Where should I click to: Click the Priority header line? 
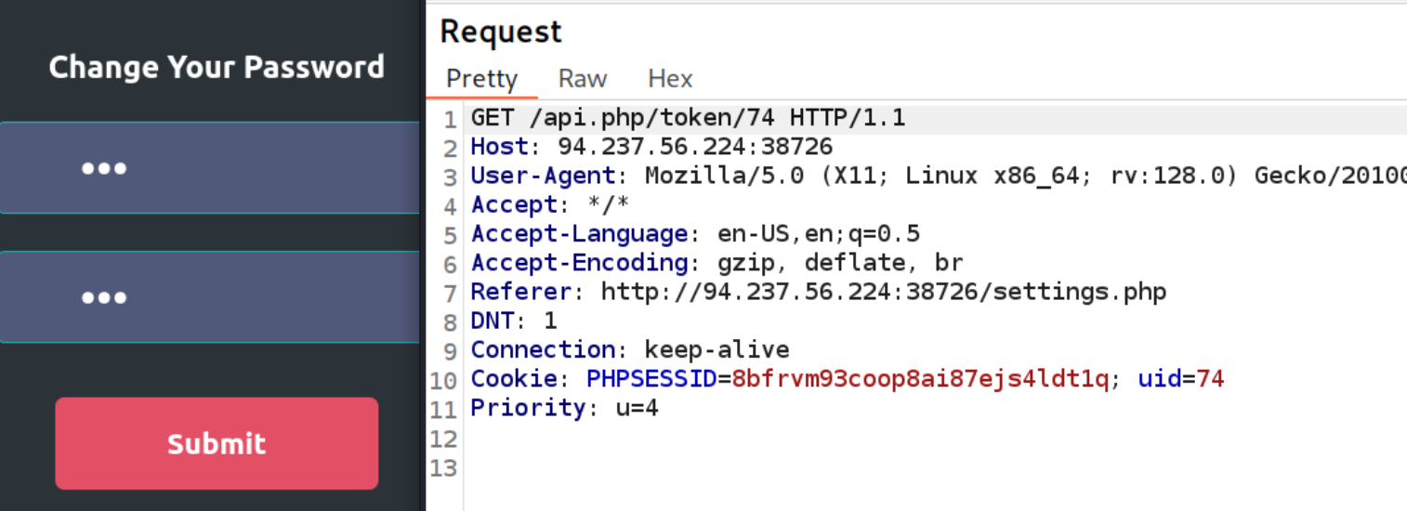(565, 408)
